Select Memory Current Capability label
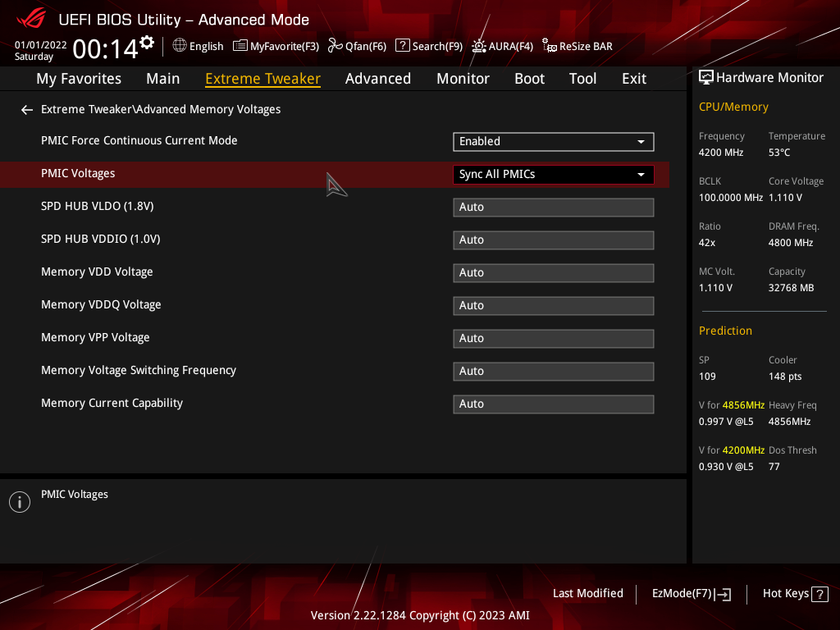The width and height of the screenshot is (840, 630). (x=112, y=403)
